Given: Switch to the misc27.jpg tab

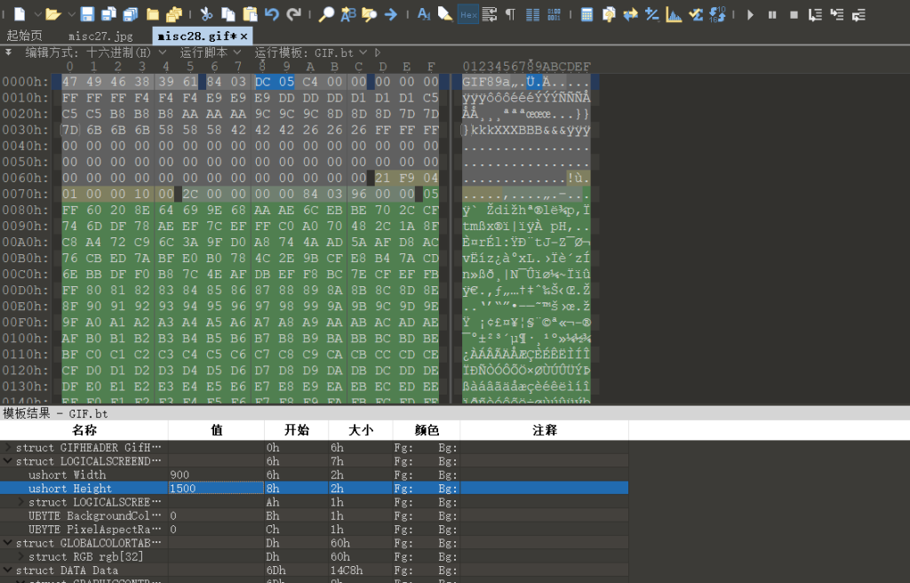Looking at the screenshot, I should [100, 36].
